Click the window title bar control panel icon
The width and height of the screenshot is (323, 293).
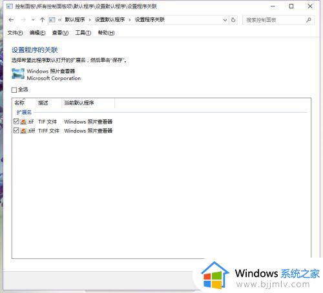10,6
